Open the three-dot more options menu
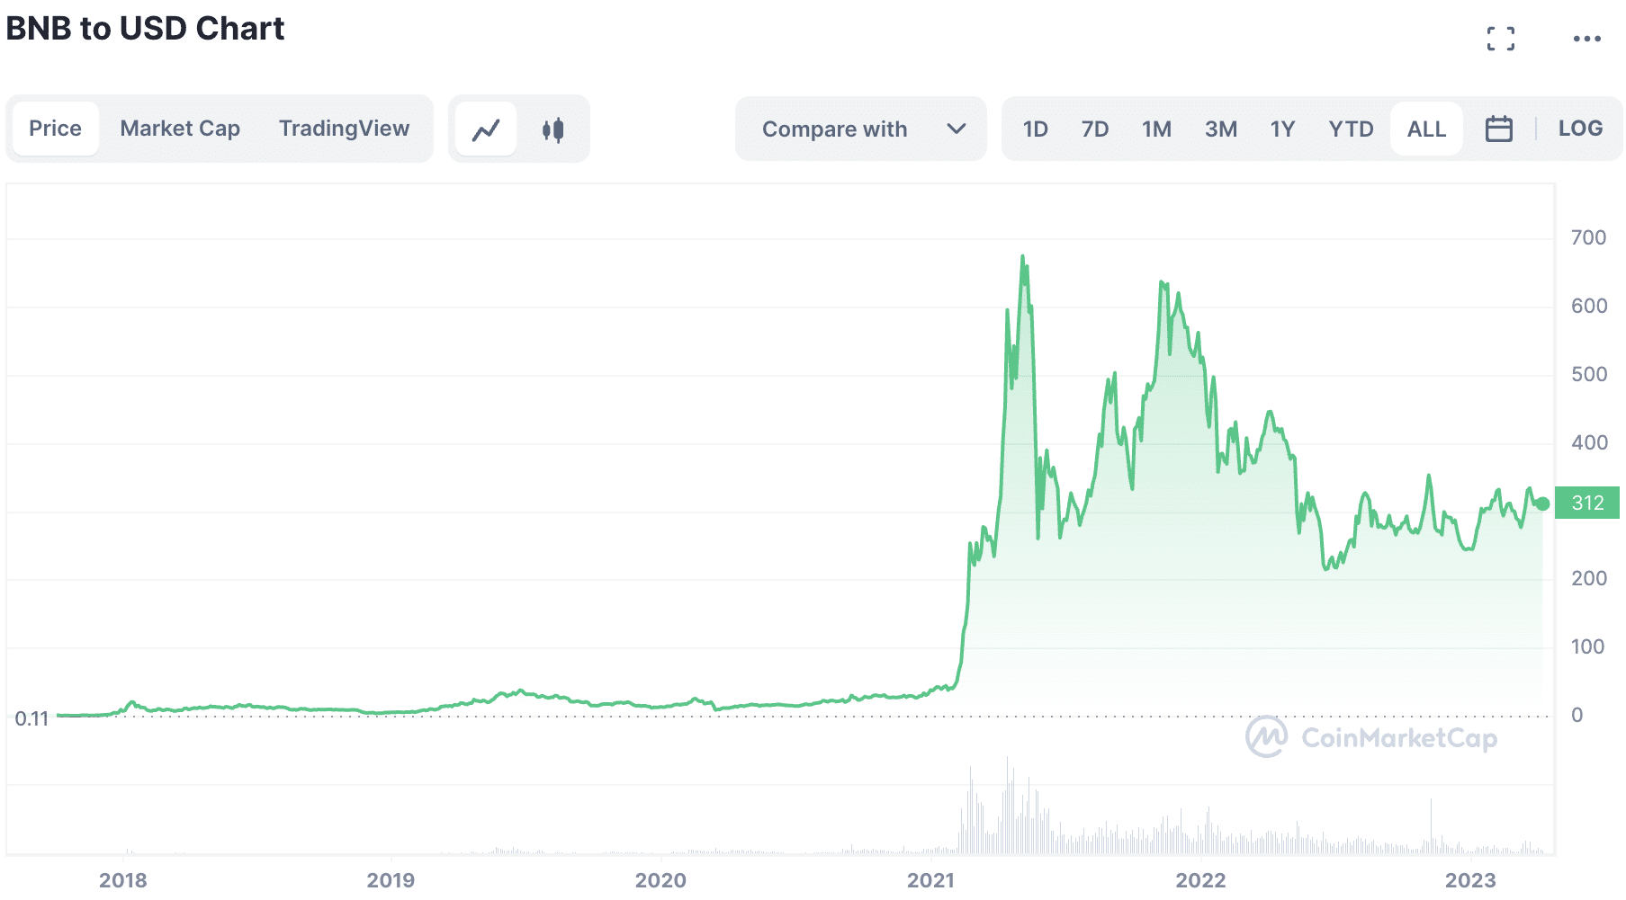Image resolution: width=1626 pixels, height=900 pixels. (1586, 39)
